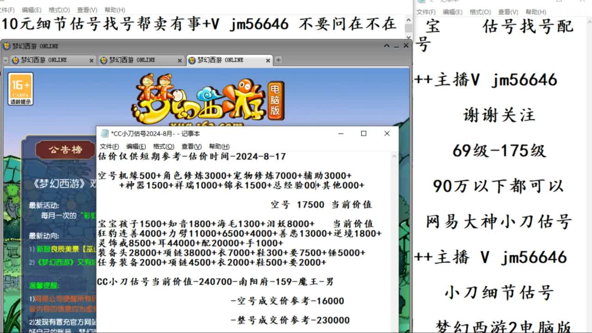Minimize the CC小刀估号 notepad window

[341, 134]
